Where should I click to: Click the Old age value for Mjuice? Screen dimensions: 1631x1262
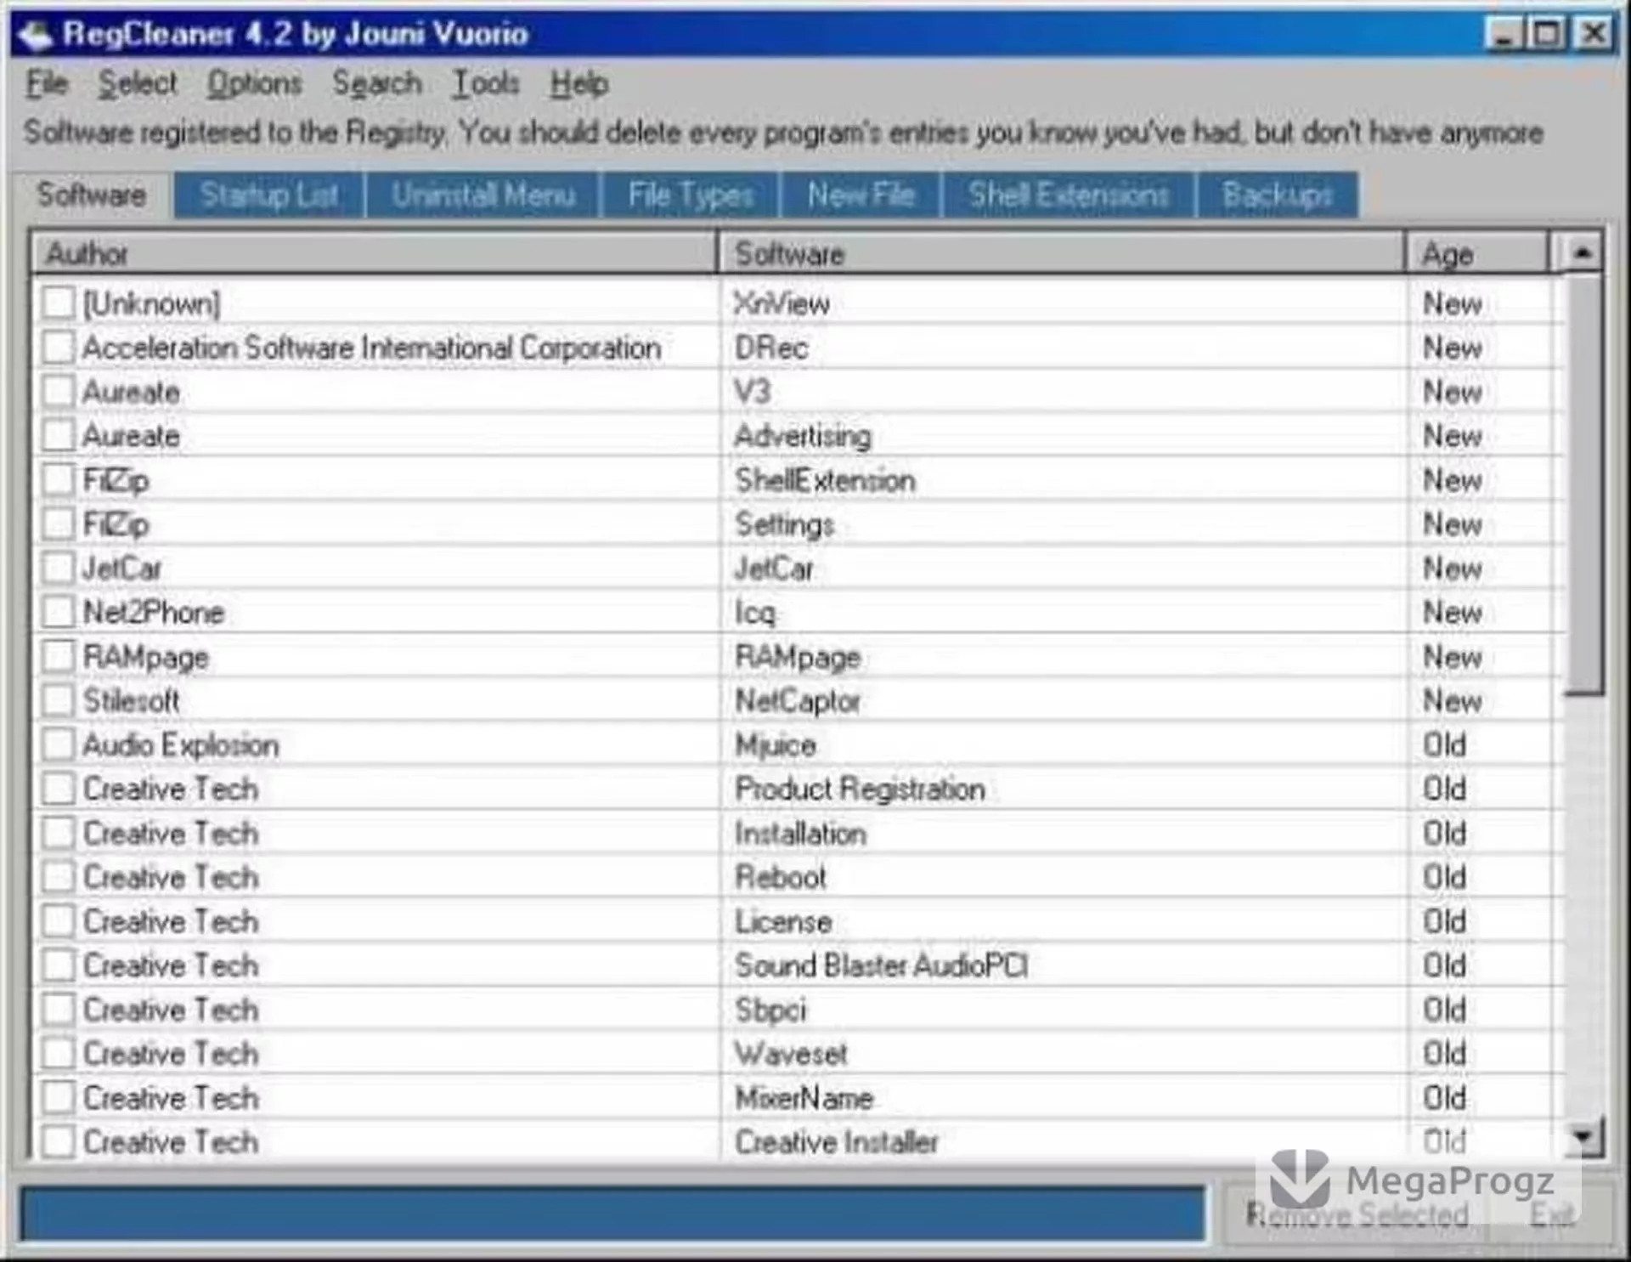coord(1444,745)
